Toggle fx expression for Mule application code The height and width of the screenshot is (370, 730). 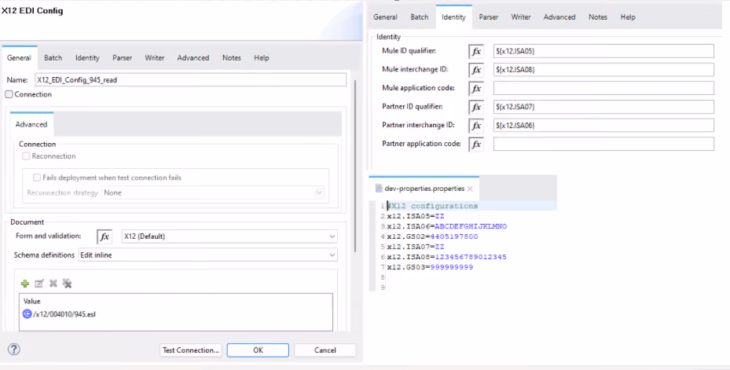coord(476,89)
